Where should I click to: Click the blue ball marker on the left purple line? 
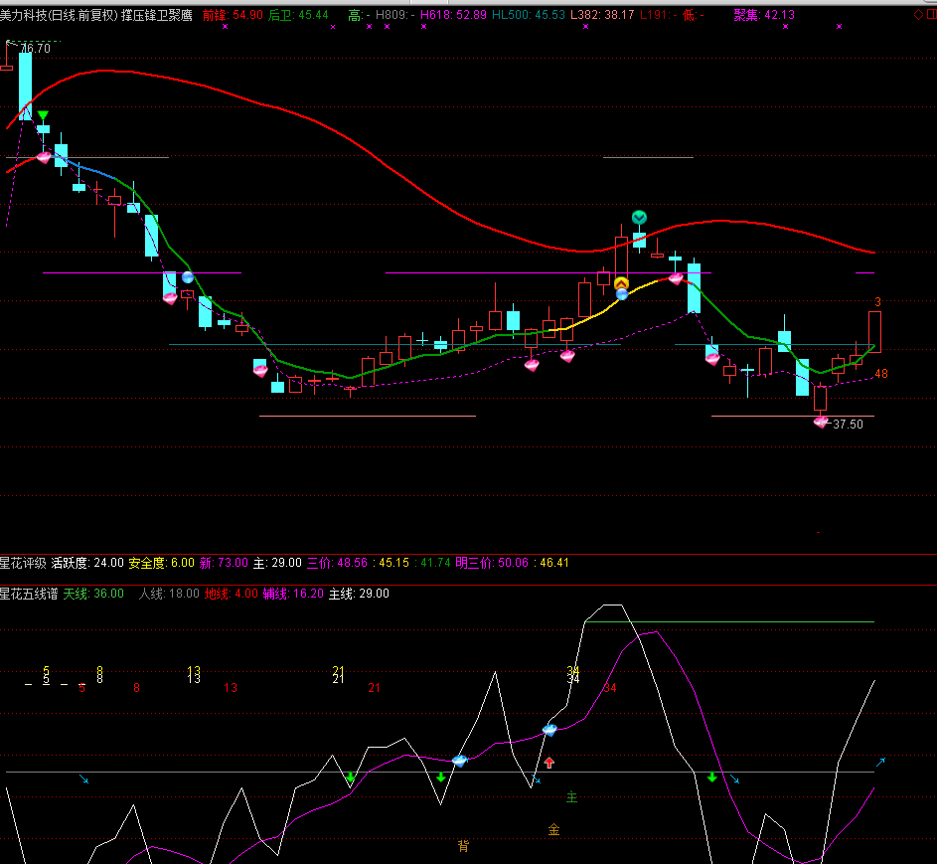(187, 277)
